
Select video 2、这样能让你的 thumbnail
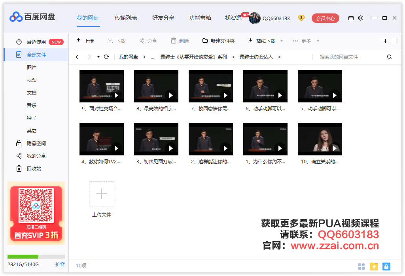pos(211,139)
